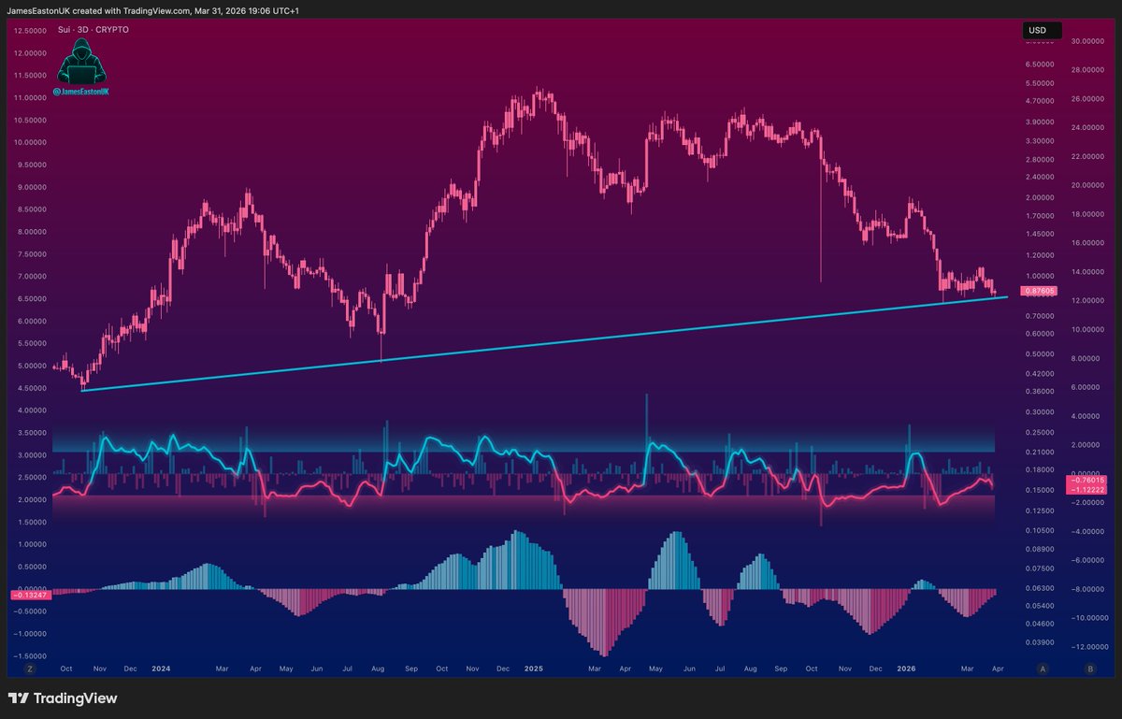Image resolution: width=1122 pixels, height=719 pixels.
Task: Toggle the "A" auto-scale control on the bottom axis
Action: (x=1042, y=669)
